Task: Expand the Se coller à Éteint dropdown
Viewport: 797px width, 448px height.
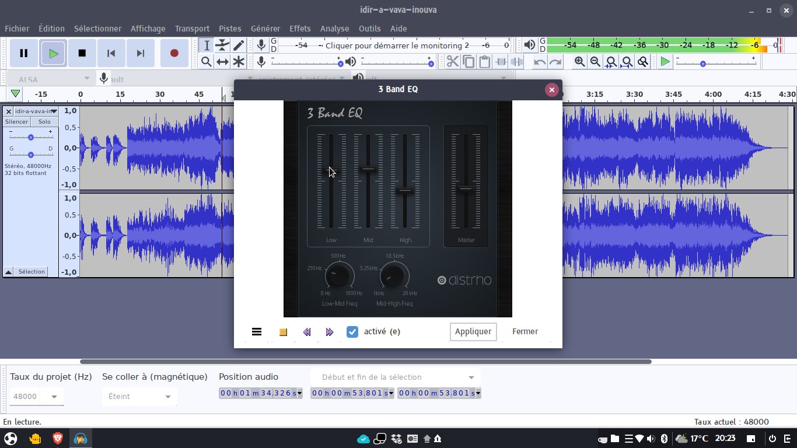Action: (x=139, y=397)
